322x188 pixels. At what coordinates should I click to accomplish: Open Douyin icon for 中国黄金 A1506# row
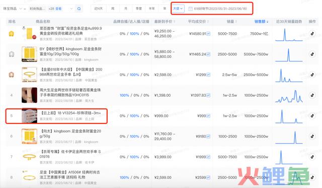click(x=312, y=177)
